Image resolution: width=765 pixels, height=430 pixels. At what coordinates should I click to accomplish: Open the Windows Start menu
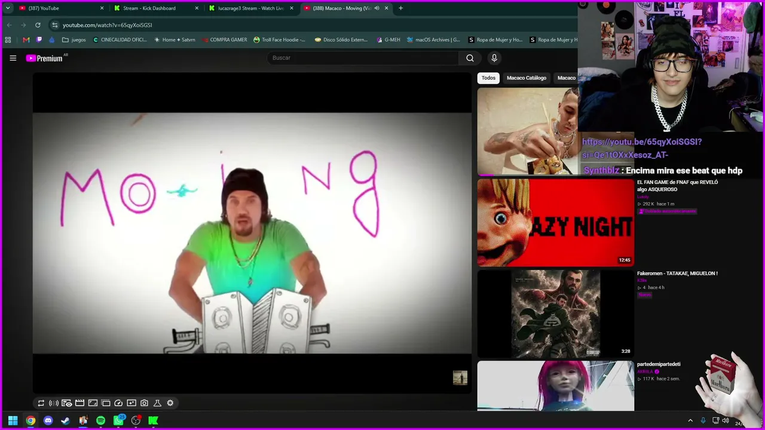pos(13,420)
